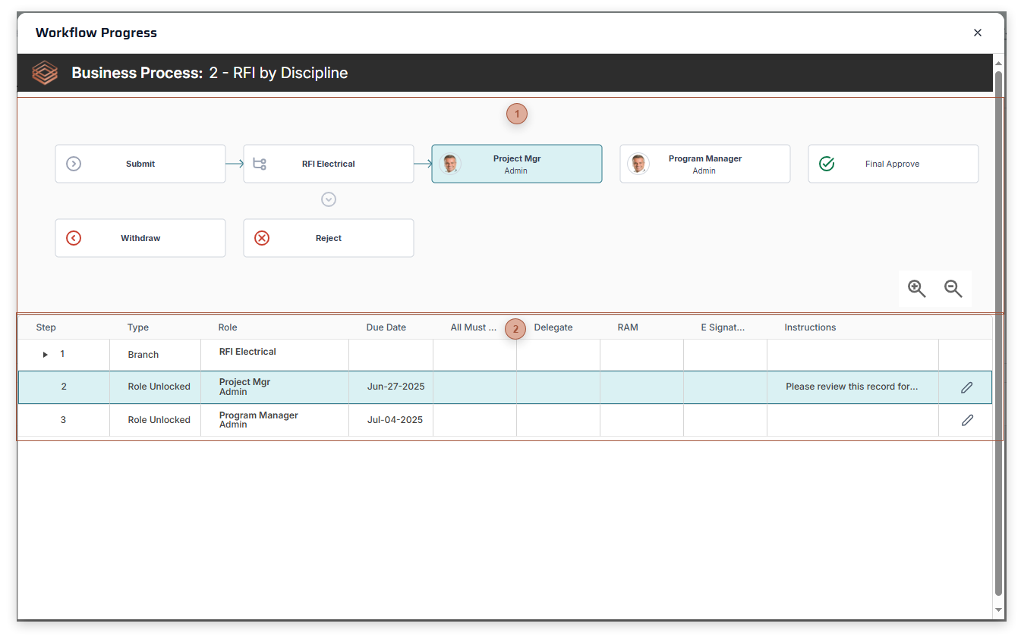Open the edit pencil for step 3
Viewport: 1021px width, 639px height.
coord(965,420)
